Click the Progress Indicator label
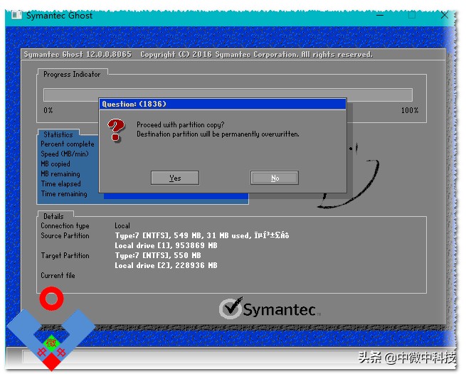The width and height of the screenshot is (466, 374). coord(72,74)
